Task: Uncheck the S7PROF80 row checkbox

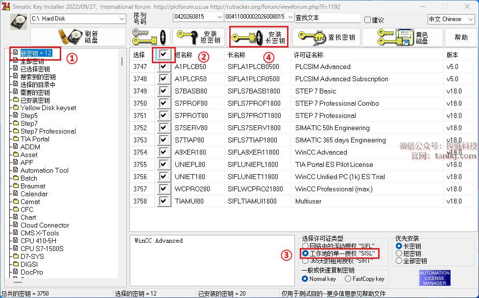Action: pyautogui.click(x=164, y=103)
